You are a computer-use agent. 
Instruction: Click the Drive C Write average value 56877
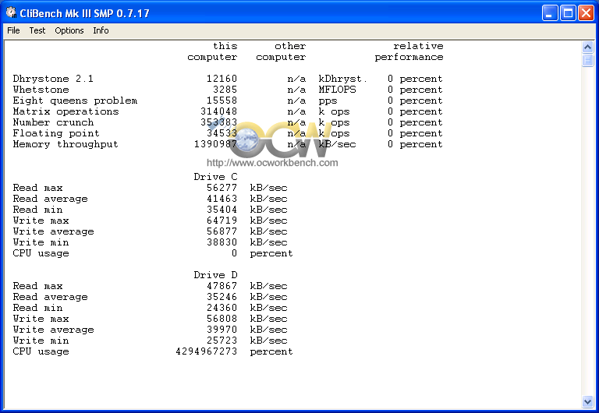tap(222, 231)
